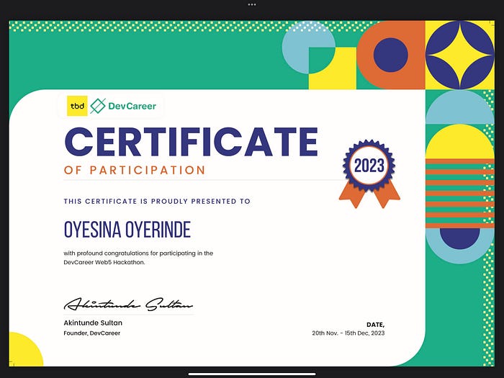The height and width of the screenshot is (378, 504).
Task: Click 'THIS CERTIFICATE IS PROUDLY PRESENTED TO' line
Action: click(157, 201)
